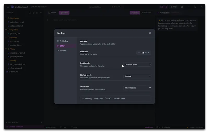Click the chat count icon in status bar
Viewport: 209px width, 133px height.
click(x=158, y=127)
